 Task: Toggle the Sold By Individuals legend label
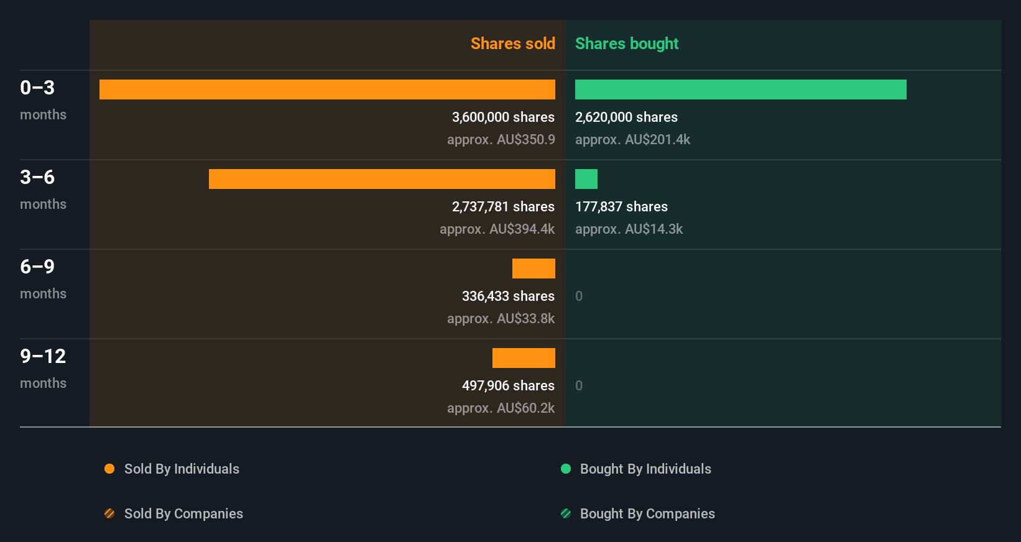pos(182,469)
